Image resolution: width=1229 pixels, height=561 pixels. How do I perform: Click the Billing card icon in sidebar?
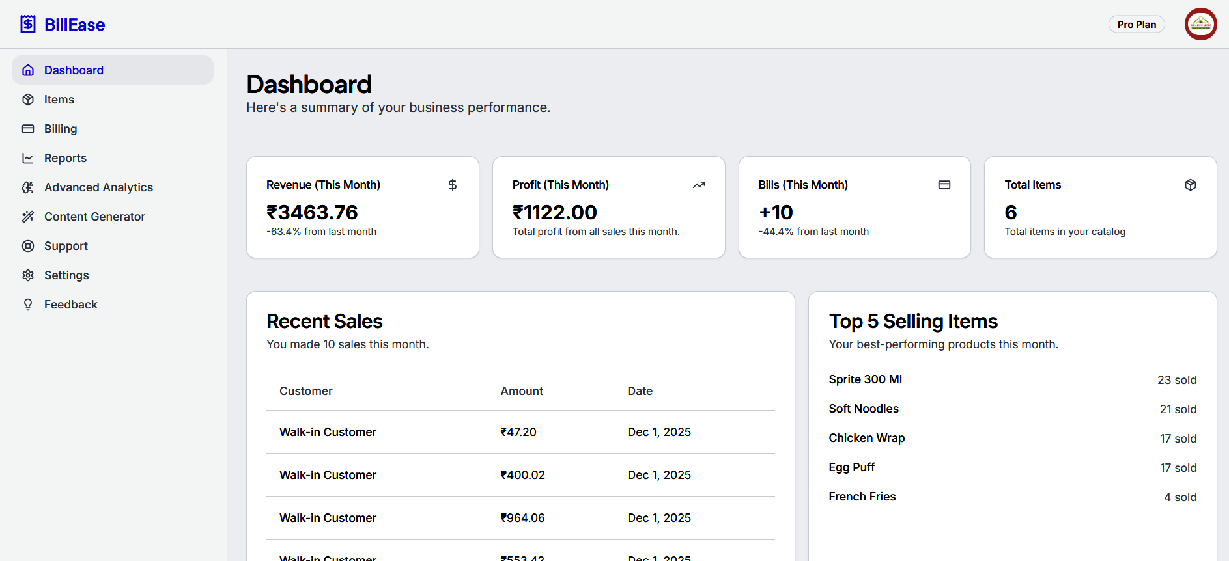pyautogui.click(x=28, y=129)
